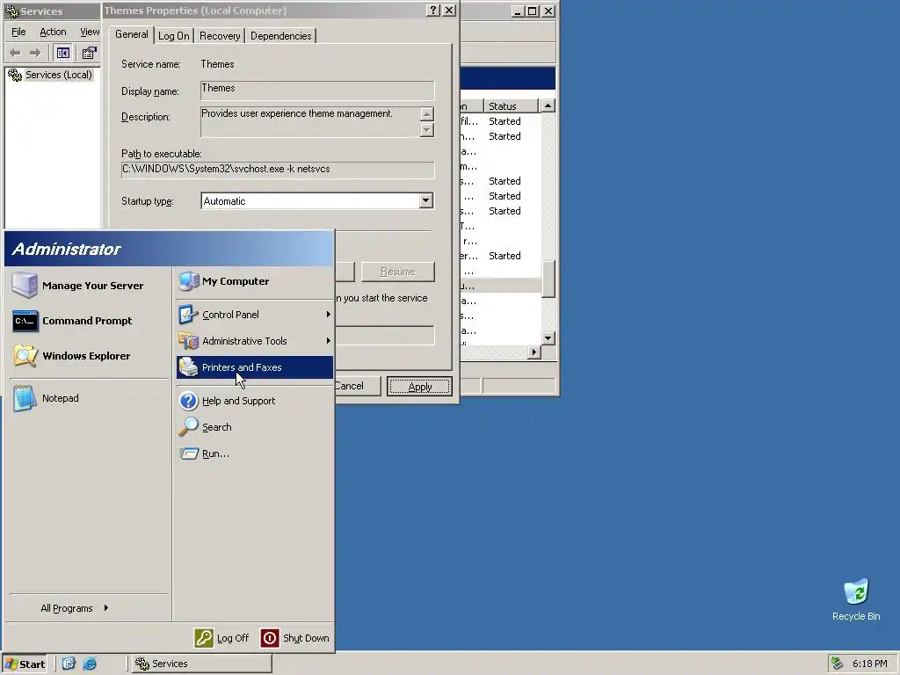Expand Administrative Tools submenu arrow
Image resolution: width=900 pixels, height=675 pixels.
pyautogui.click(x=329, y=341)
